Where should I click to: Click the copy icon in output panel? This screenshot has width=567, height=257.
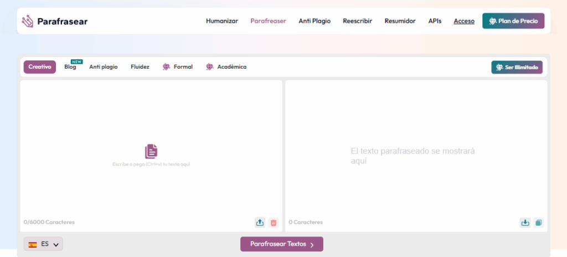click(x=538, y=222)
